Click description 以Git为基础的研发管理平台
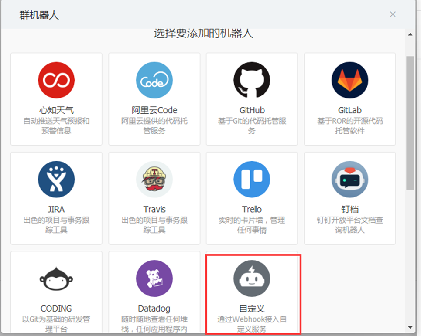Screen dimensions: 421x336 tap(56, 324)
